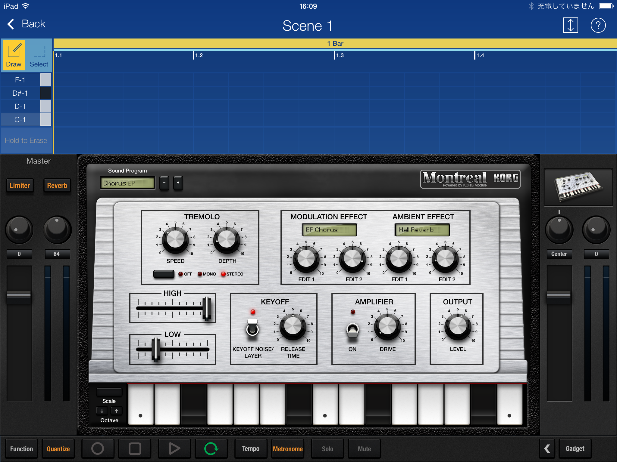617x462 pixels.
Task: Mute the current track
Action: [x=364, y=448]
